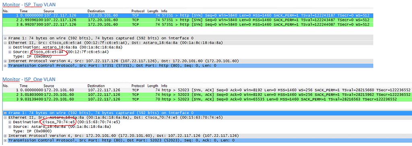Expand the Destination Cisco_70:74:e5 field
Screen dimensions: 412x146
click(x=10, y=122)
